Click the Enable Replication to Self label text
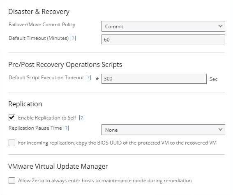Viewport: 233px width, 195px height. (47, 118)
